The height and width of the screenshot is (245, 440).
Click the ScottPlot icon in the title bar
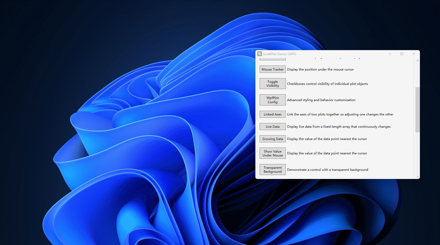260,54
